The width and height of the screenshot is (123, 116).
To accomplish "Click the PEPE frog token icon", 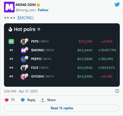I will click(24, 41).
